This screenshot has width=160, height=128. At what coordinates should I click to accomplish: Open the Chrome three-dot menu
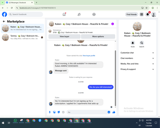click(x=157, y=8)
